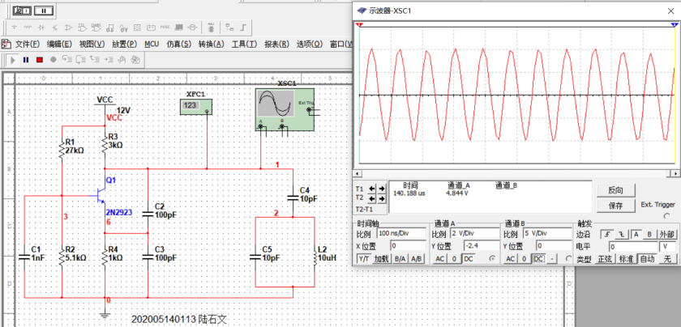This screenshot has height=327, width=681.
Task: Click the toggle breakpoint hand icon
Action: coord(122,60)
